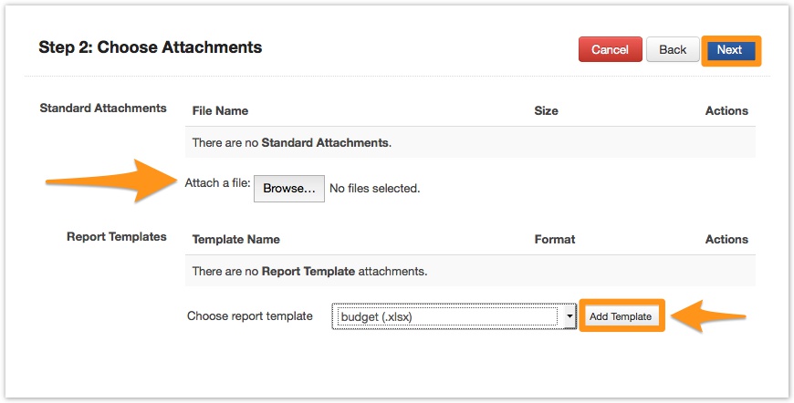Click the 'Choose report template' label

tap(249, 316)
